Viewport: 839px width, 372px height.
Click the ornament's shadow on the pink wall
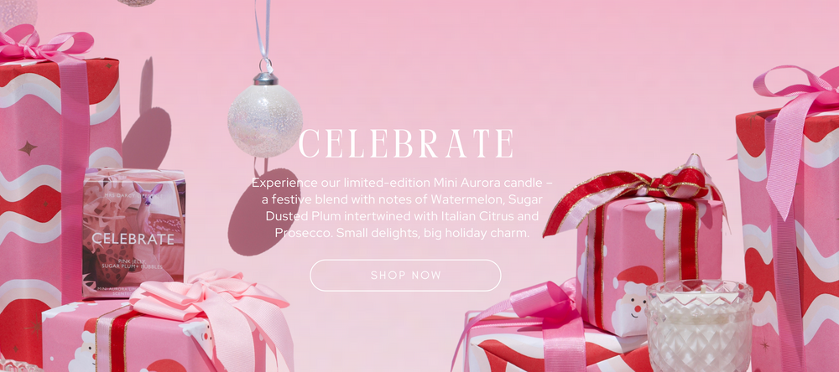click(x=262, y=211)
